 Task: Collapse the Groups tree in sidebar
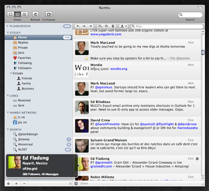pyautogui.click(x=11, y=73)
